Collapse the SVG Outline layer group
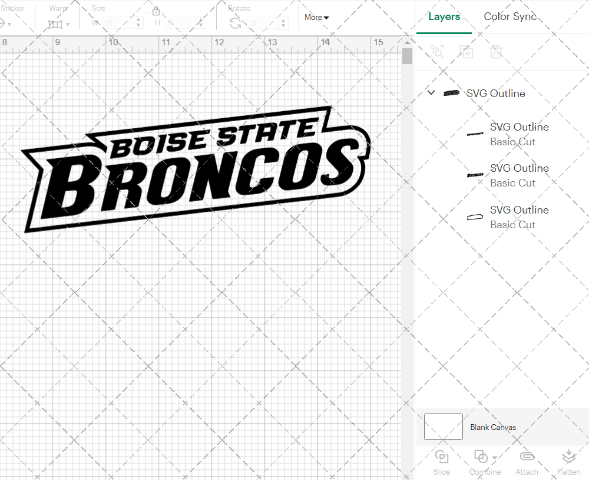589x480 pixels. coord(431,92)
